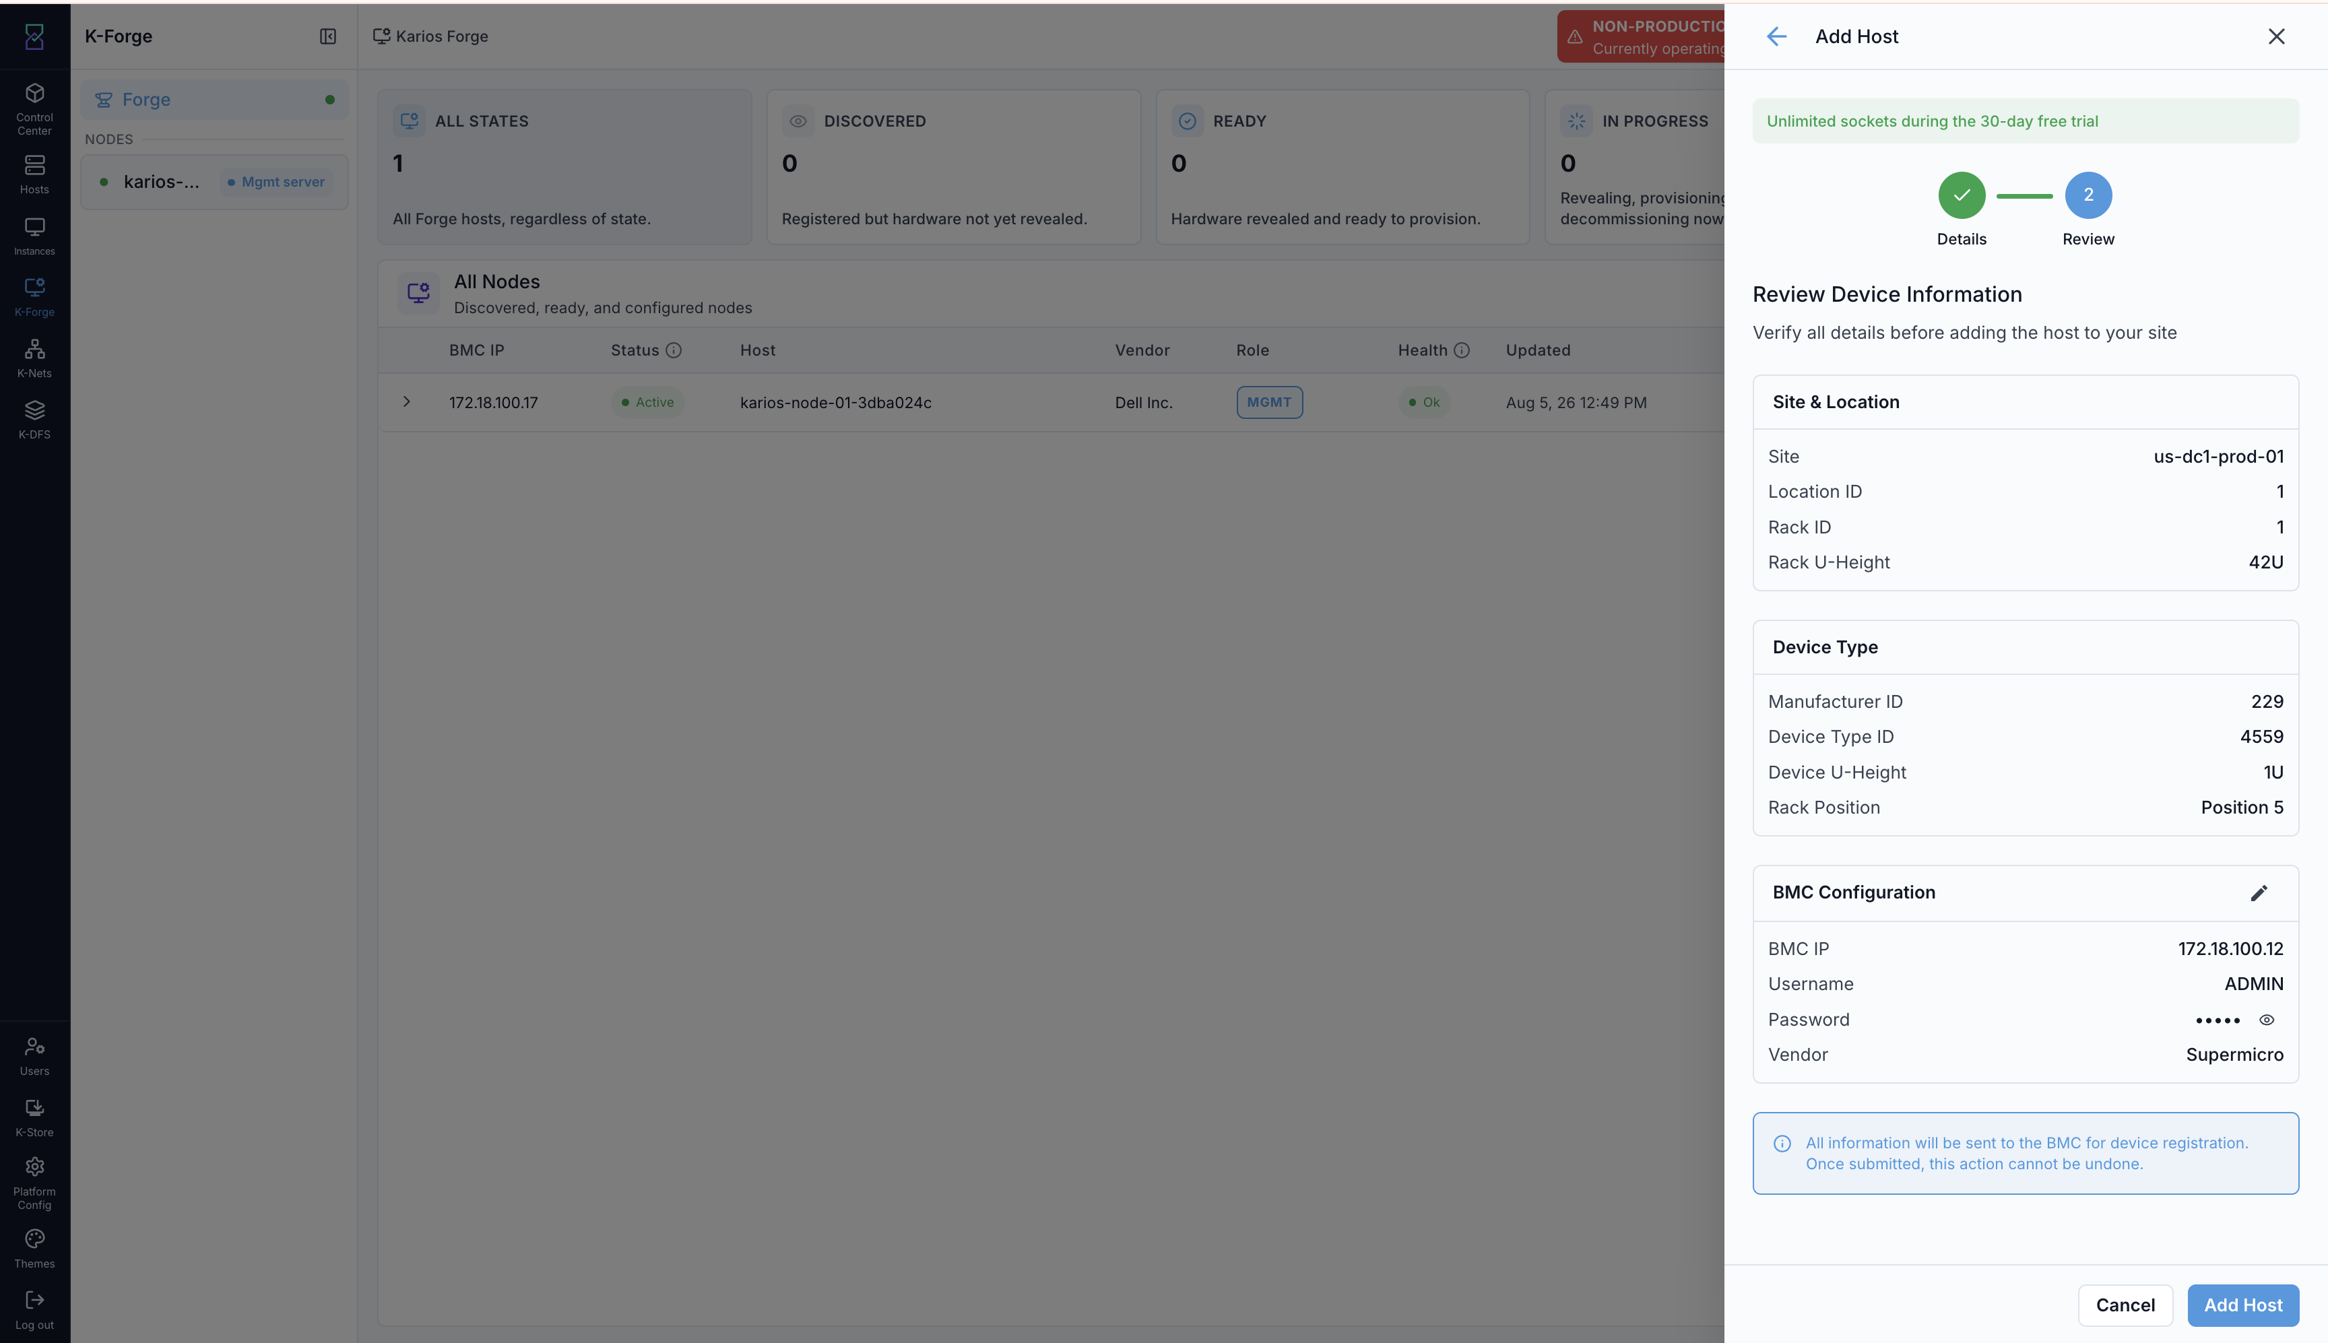Click Karios Forge breadcrumb
Viewport: 2328px width, 1343px height.
(x=430, y=36)
